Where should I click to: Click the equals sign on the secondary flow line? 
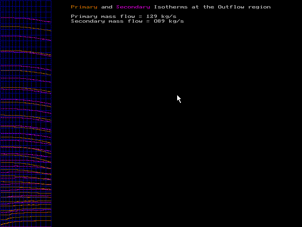pos(148,21)
